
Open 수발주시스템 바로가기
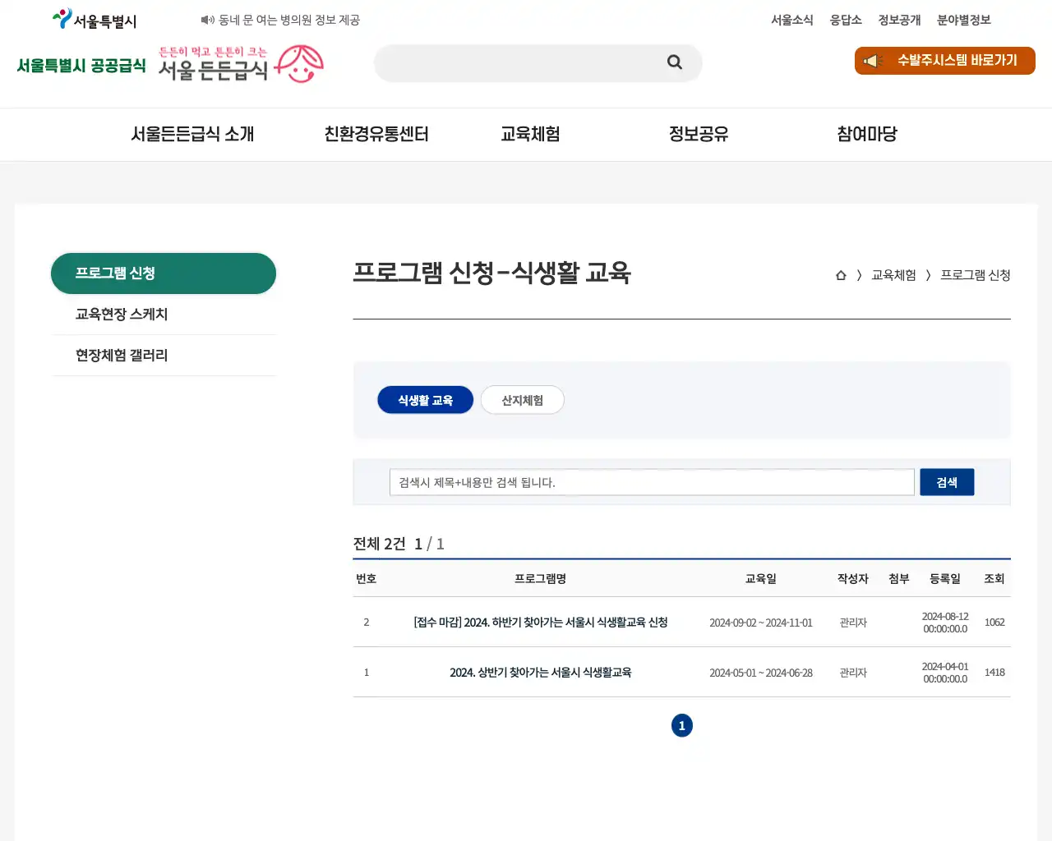(945, 61)
